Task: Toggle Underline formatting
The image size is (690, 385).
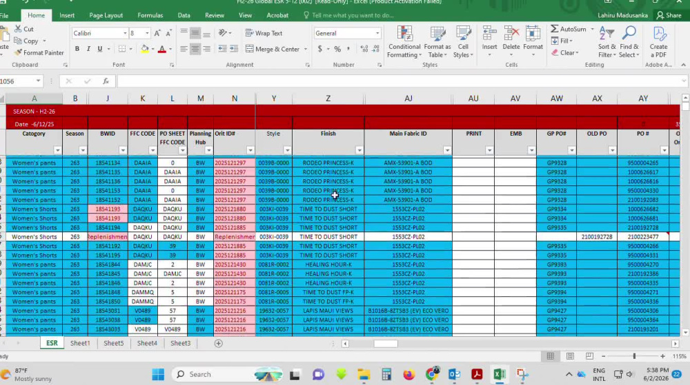Action: (x=100, y=49)
